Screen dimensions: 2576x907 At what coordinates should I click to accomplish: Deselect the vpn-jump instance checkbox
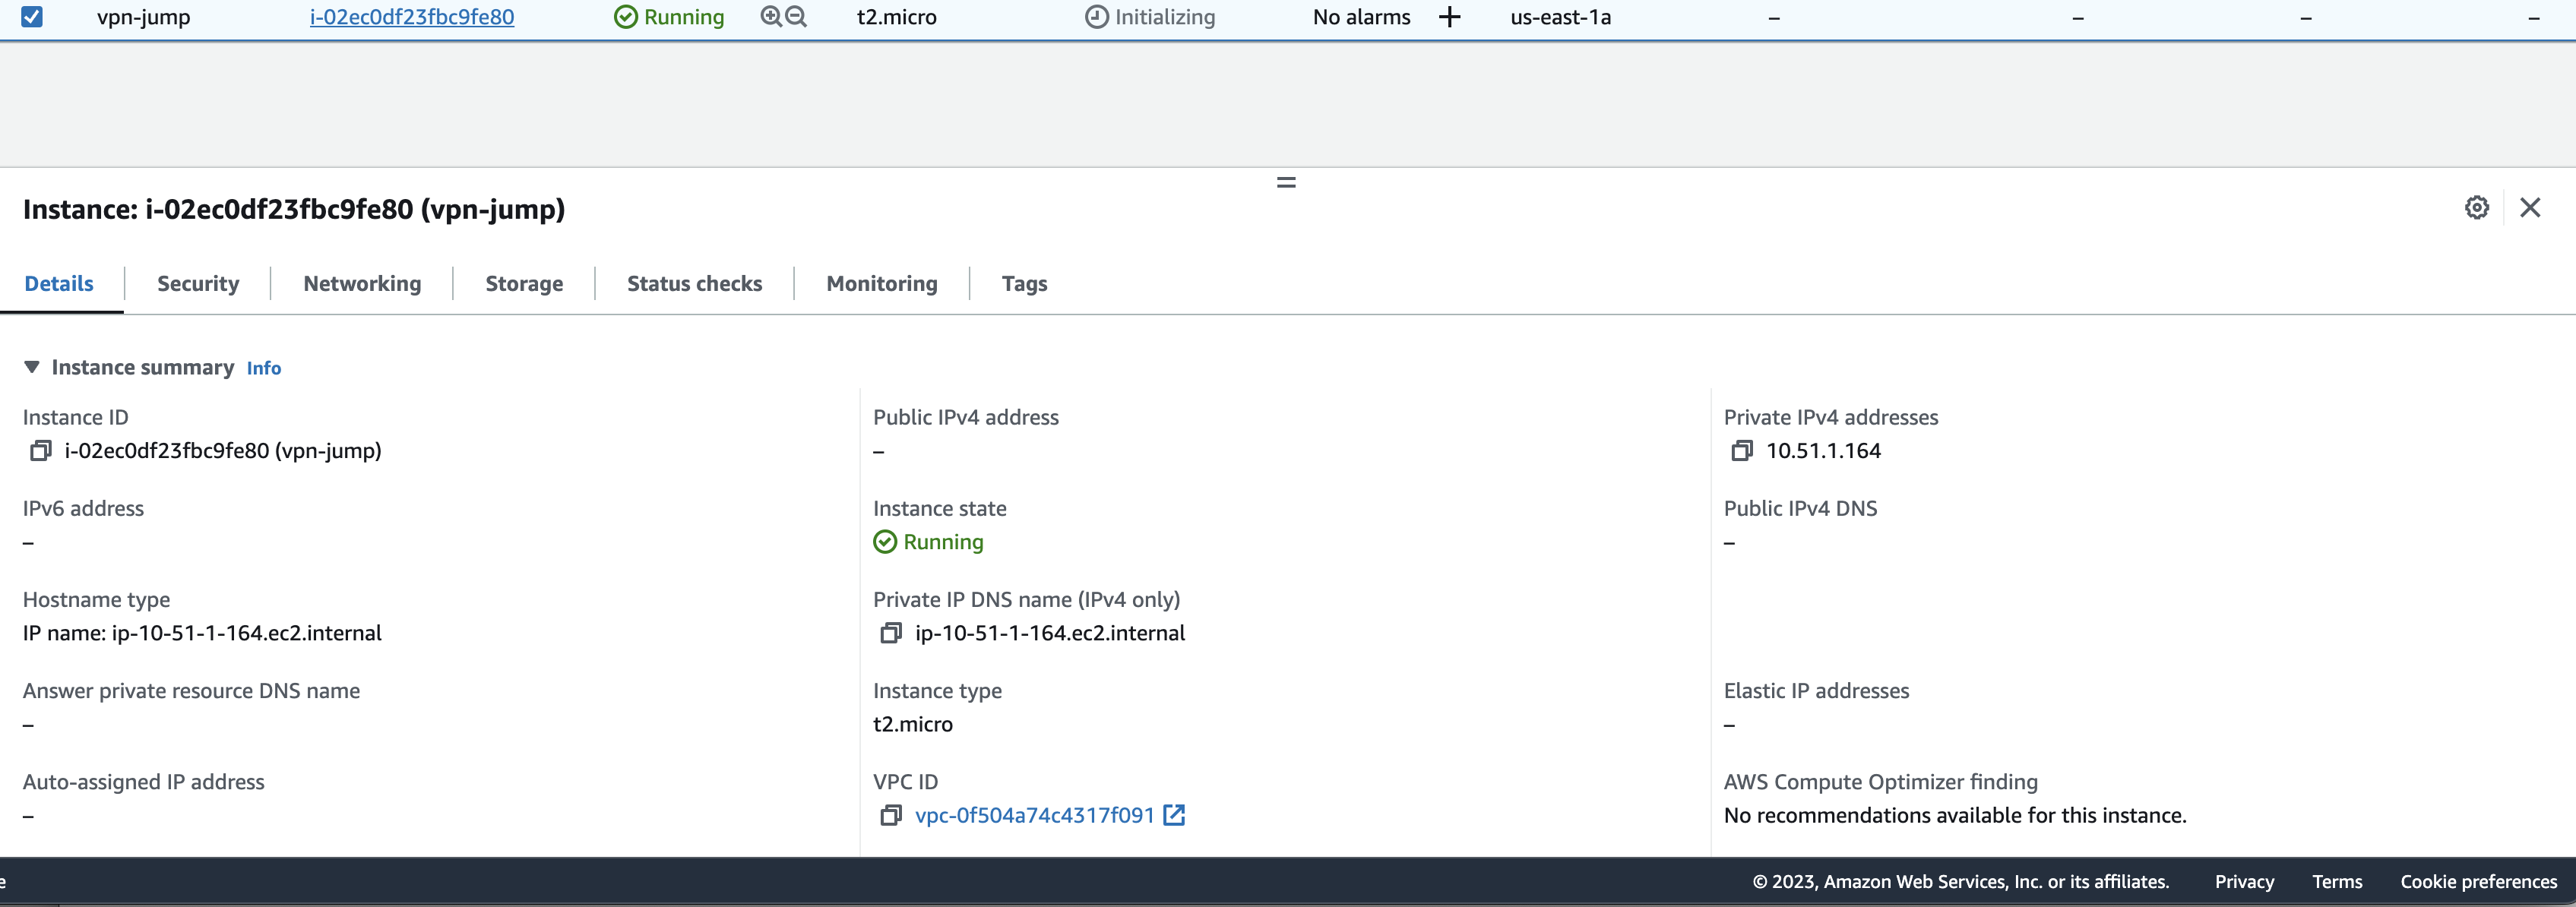click(33, 16)
